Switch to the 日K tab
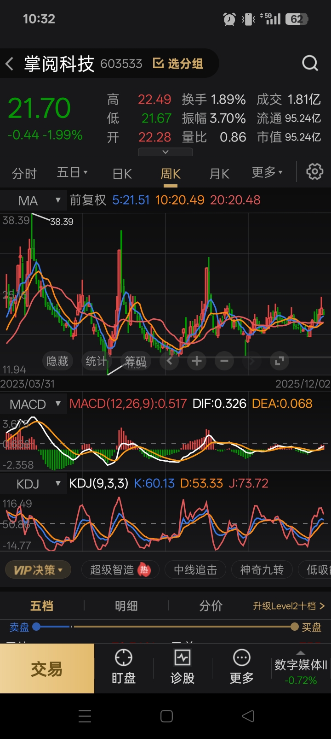Image resolution: width=331 pixels, height=739 pixels. tap(122, 174)
